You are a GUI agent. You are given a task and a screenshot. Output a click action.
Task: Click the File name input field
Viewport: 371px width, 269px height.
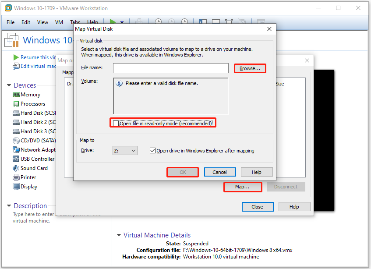tap(170, 68)
